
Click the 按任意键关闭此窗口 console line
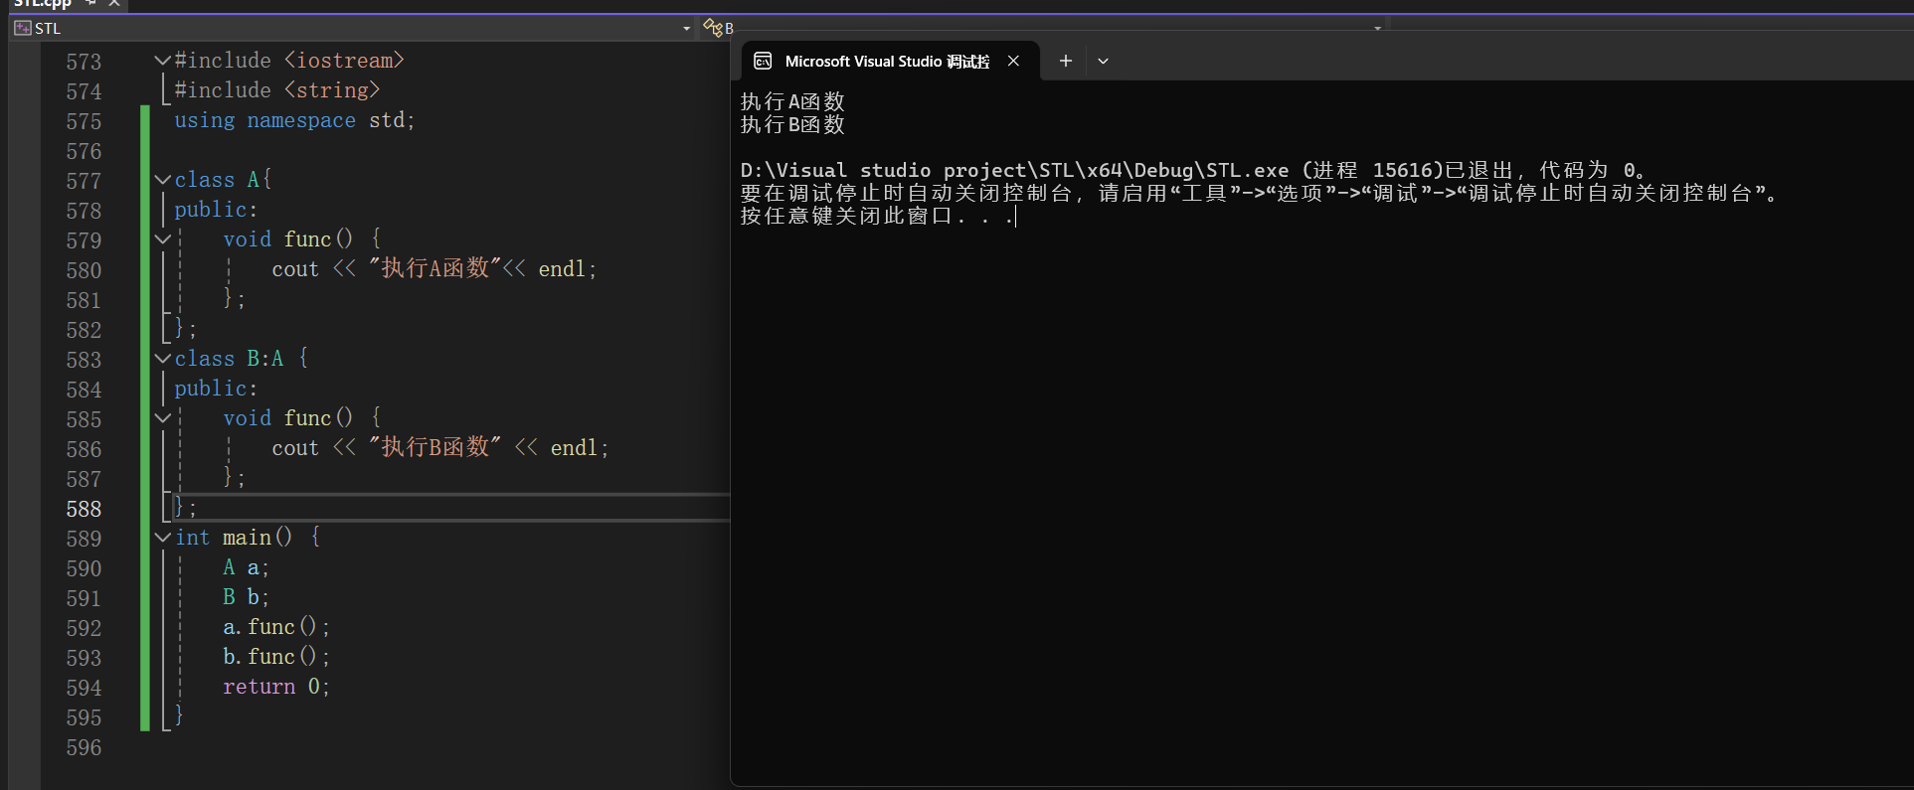pos(877,216)
